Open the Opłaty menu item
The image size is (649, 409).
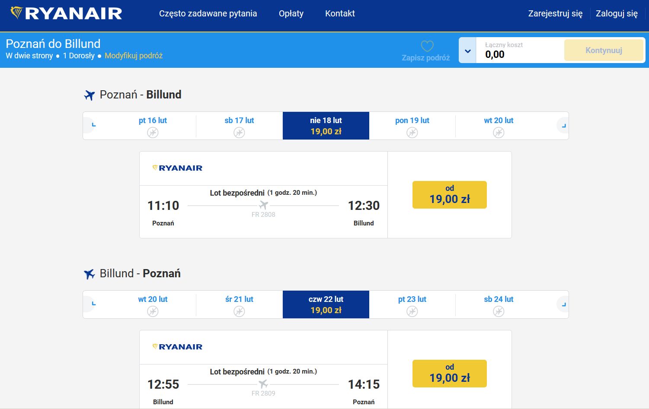291,13
